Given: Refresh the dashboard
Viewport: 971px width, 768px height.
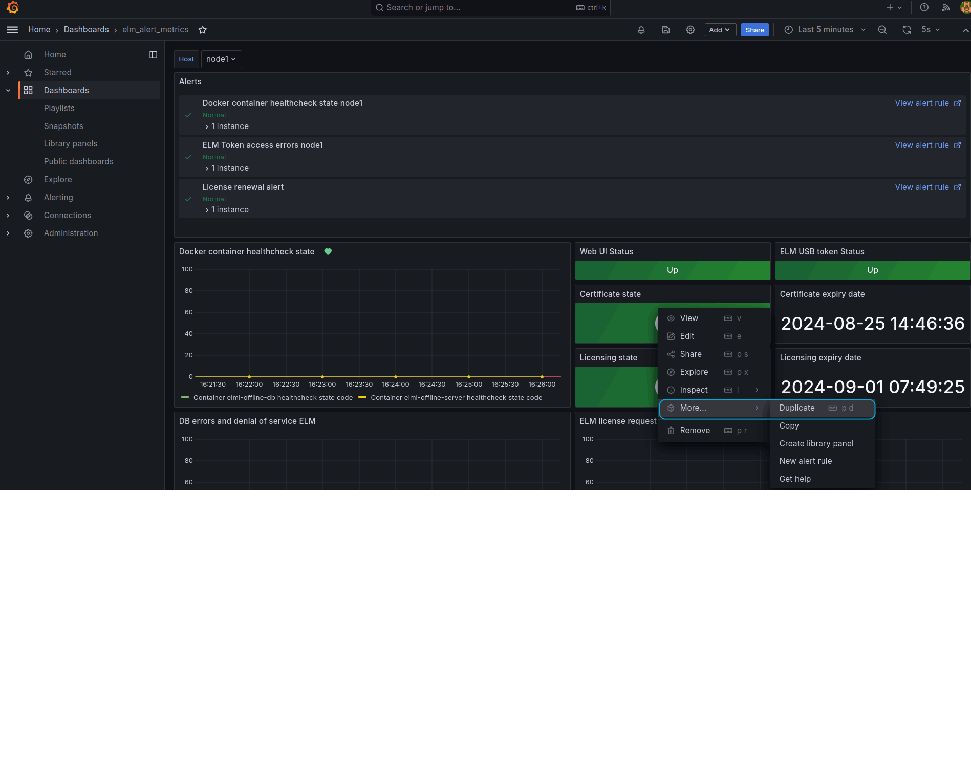Looking at the screenshot, I should tap(907, 30).
